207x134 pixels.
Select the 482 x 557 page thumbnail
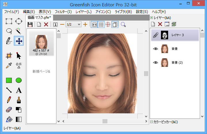41,43
